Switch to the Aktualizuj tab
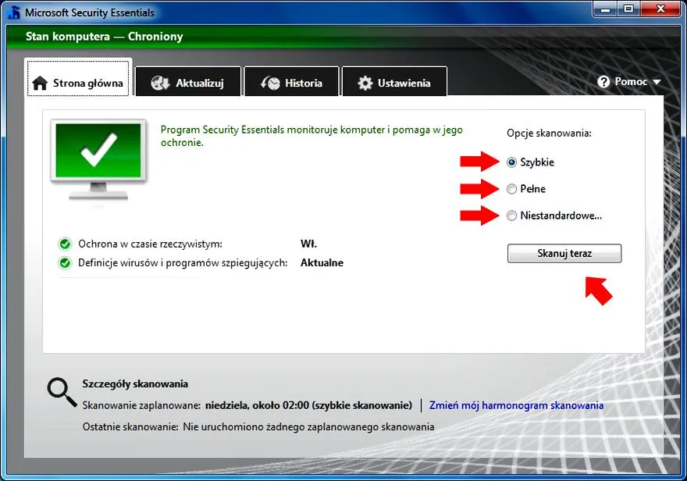Screen dimensions: 687x481 tap(188, 81)
